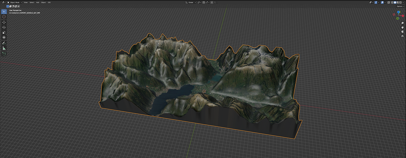This screenshot has height=158, width=406.
Task: Click the blue Z axis gizmo ball
Action: pos(398,12)
